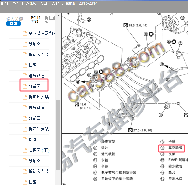
Task: Select 分解图 directly below 排气歧管
Action: click(x=35, y=118)
